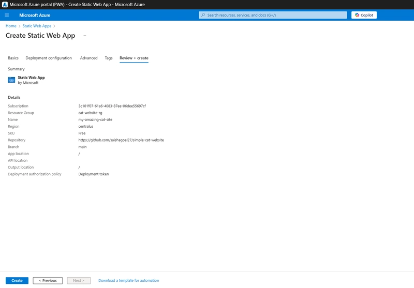Open the Azure portal hamburger menu
414x288 pixels.
pos(7,15)
